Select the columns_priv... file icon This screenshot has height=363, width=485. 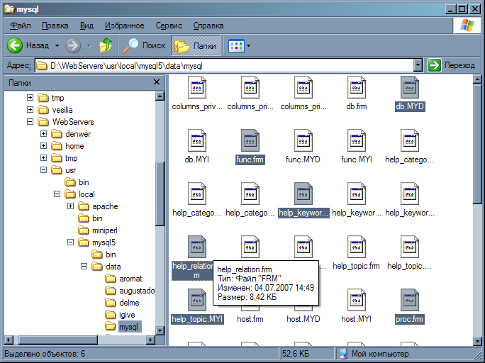196,87
